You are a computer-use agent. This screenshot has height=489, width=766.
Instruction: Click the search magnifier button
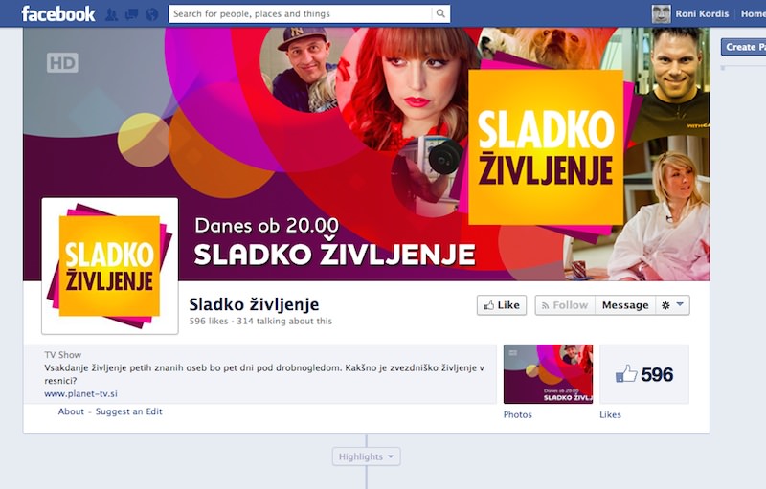click(440, 13)
